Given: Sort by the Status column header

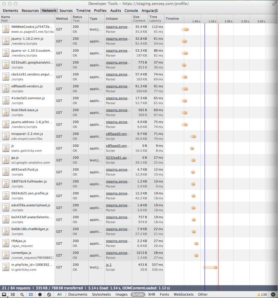Looking at the screenshot, I should [80, 19].
